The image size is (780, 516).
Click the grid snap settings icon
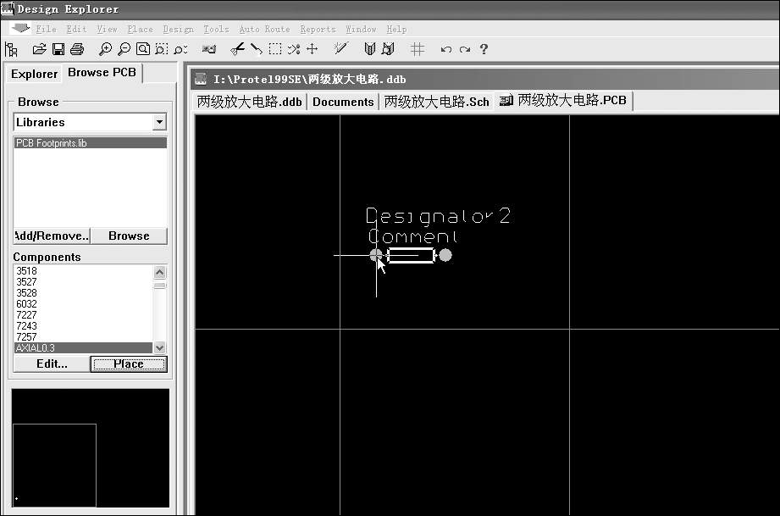418,50
